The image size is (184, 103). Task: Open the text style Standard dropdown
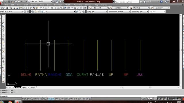(x=100, y=8)
